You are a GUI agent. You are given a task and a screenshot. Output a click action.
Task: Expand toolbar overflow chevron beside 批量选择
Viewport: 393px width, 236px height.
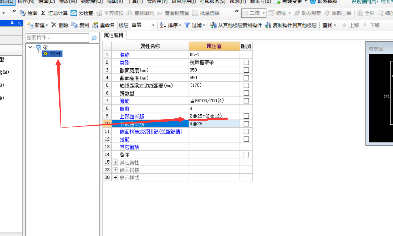237,11
